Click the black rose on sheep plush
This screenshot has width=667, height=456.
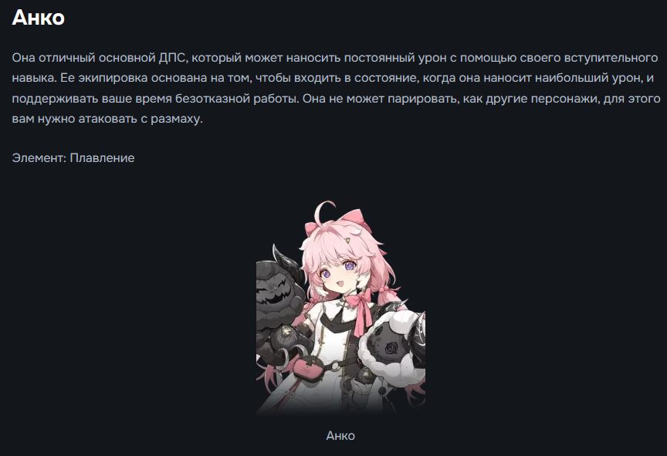[x=390, y=349]
